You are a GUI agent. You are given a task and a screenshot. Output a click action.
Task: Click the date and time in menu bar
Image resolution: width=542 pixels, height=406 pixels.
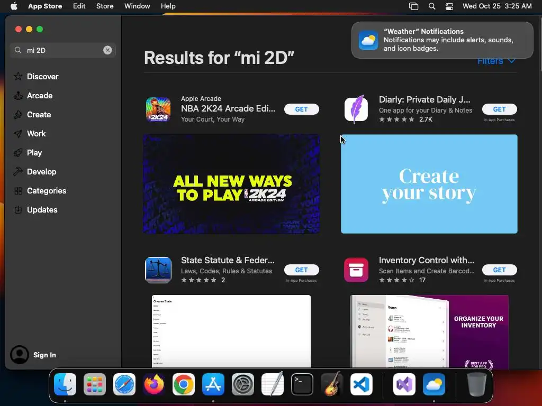(x=497, y=6)
